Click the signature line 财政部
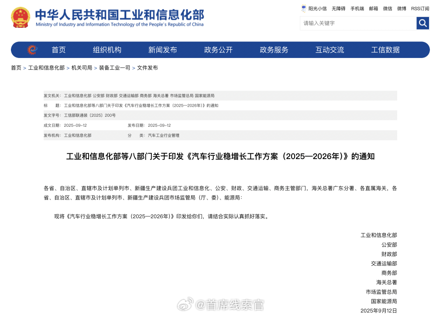 pos(389,254)
